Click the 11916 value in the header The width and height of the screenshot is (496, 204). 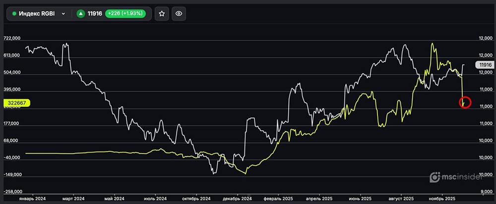tap(95, 14)
